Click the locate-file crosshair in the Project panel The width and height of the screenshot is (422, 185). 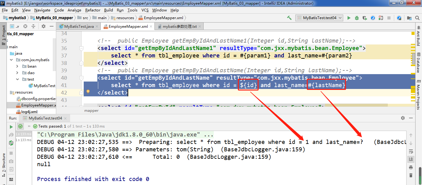coord(25,27)
